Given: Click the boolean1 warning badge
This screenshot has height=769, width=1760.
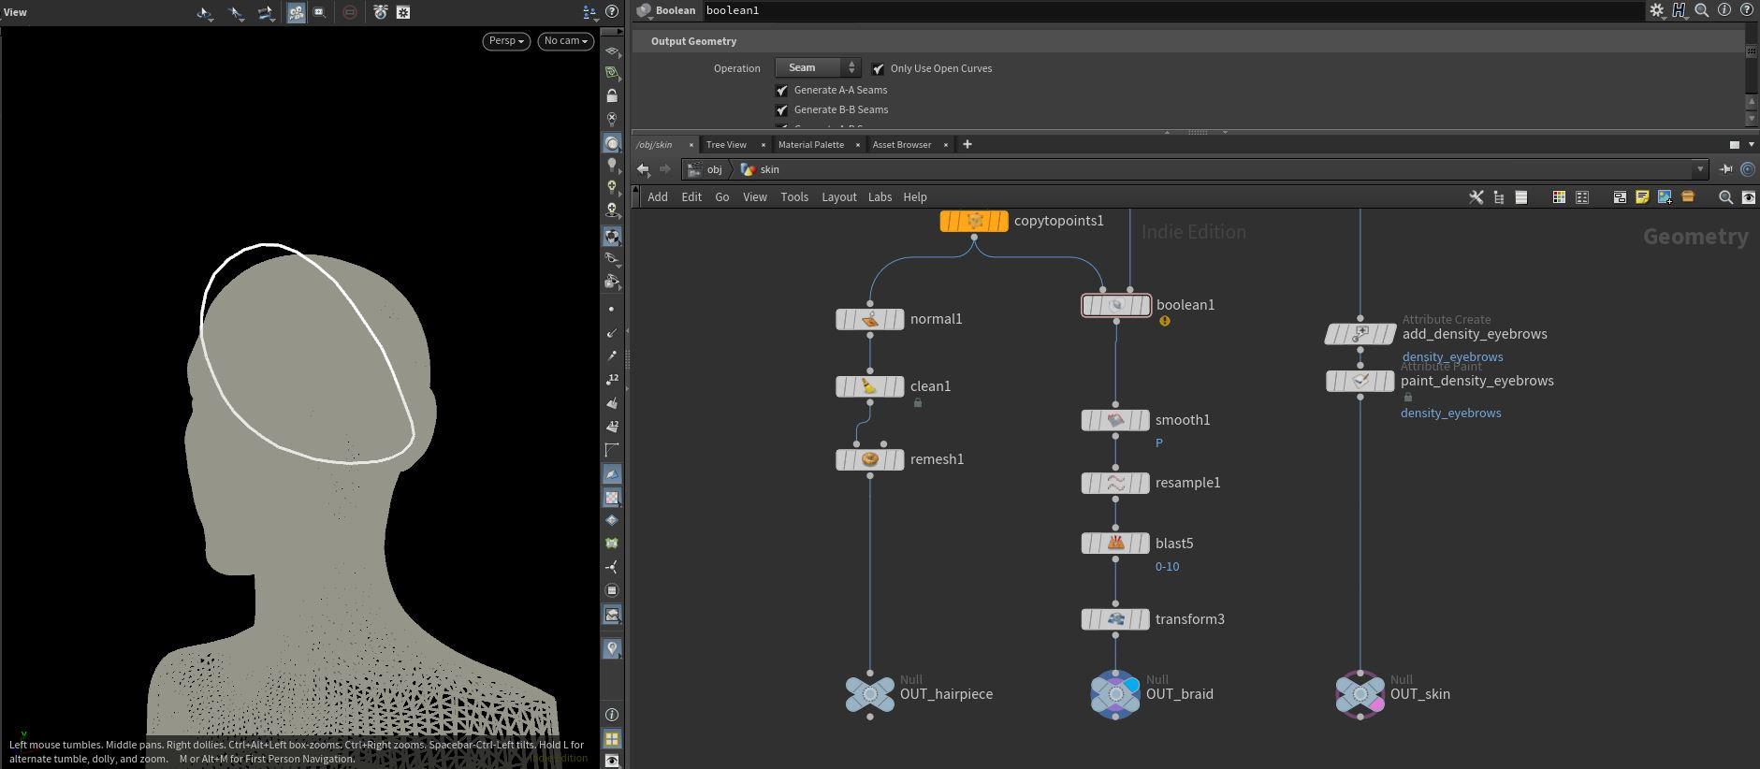Looking at the screenshot, I should tap(1165, 321).
